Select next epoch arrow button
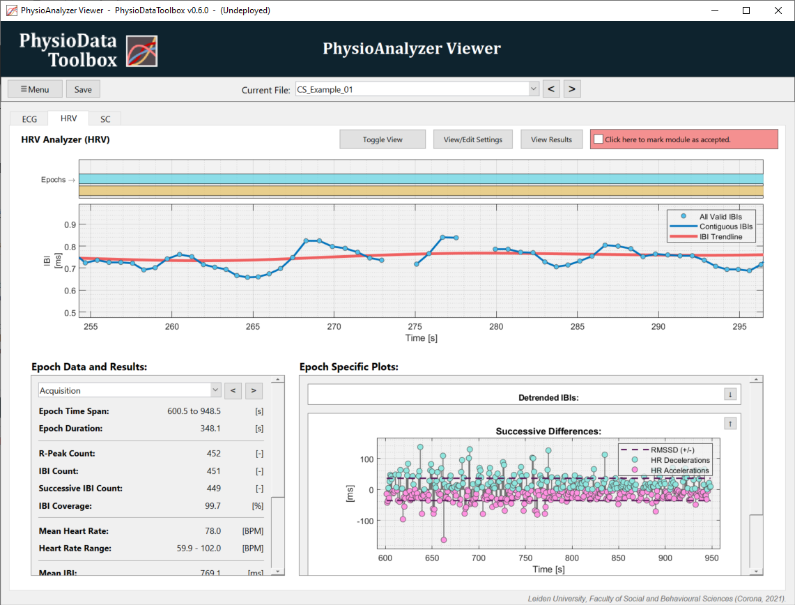The image size is (795, 605). pos(254,390)
